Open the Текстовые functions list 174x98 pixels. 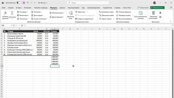[x=36, y=12]
